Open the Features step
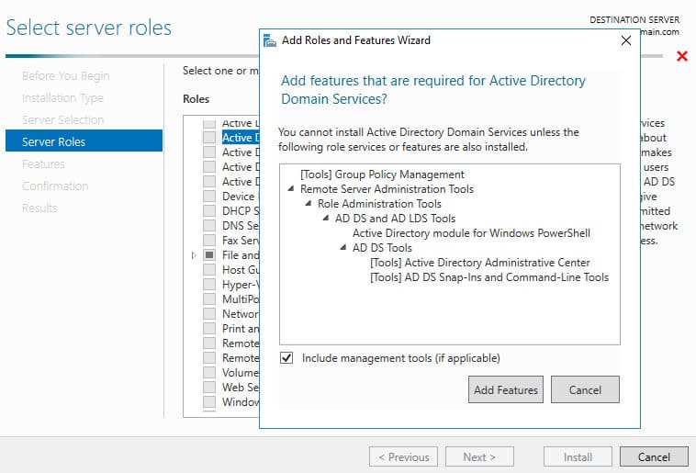Image resolution: width=696 pixels, height=473 pixels. coord(43,163)
